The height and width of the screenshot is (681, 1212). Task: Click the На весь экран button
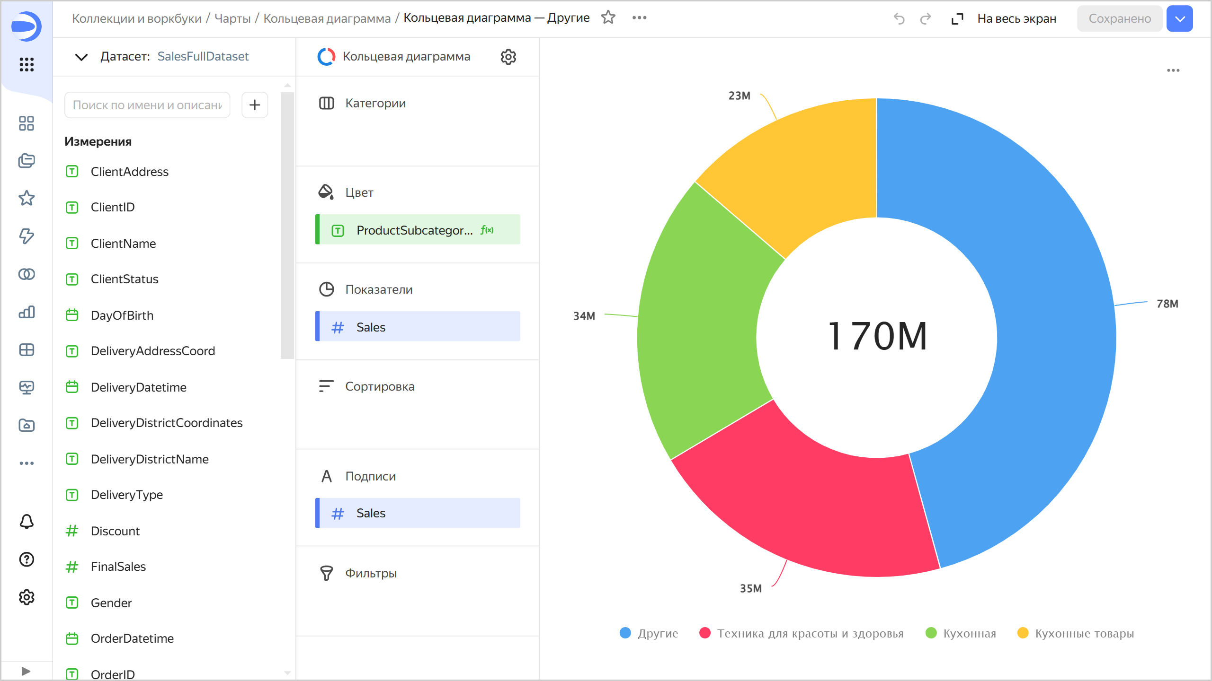click(1016, 18)
